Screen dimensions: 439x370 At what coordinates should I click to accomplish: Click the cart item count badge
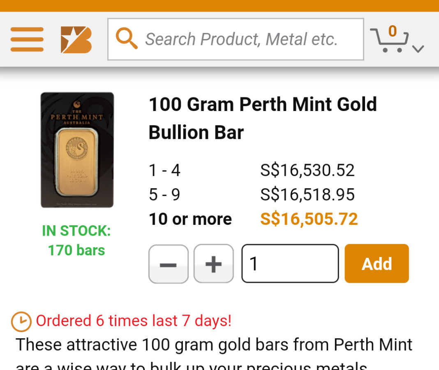[x=393, y=31]
